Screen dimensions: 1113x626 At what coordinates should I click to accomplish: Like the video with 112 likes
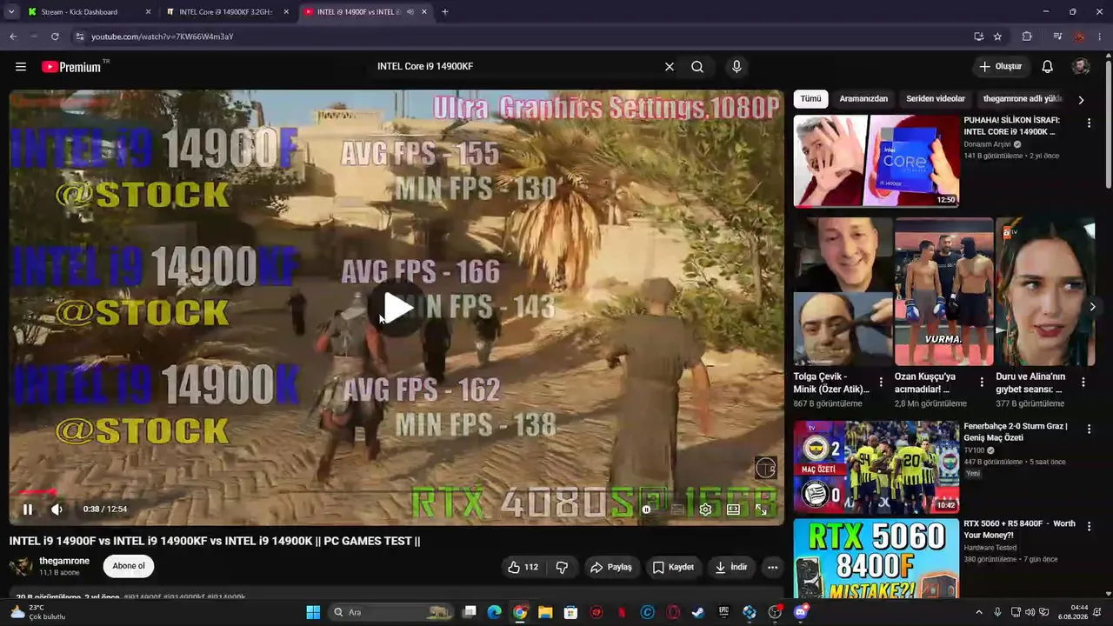(523, 567)
